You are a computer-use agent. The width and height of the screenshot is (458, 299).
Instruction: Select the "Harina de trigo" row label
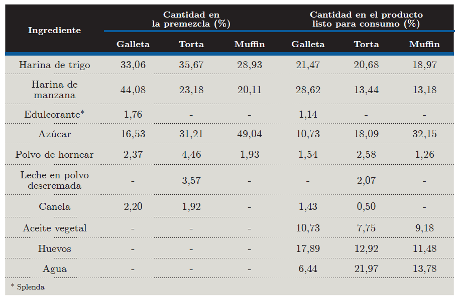54,65
